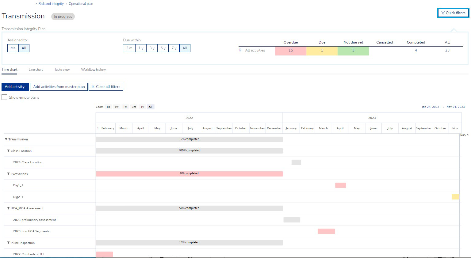Collapse the Inline Inspection group
The height and width of the screenshot is (258, 471).
click(x=8, y=243)
